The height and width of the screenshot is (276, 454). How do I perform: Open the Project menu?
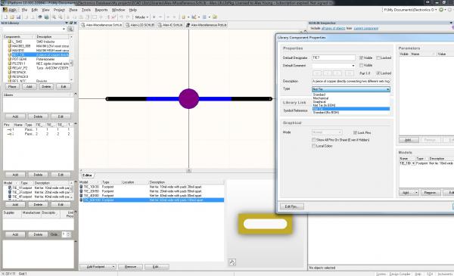click(x=59, y=10)
